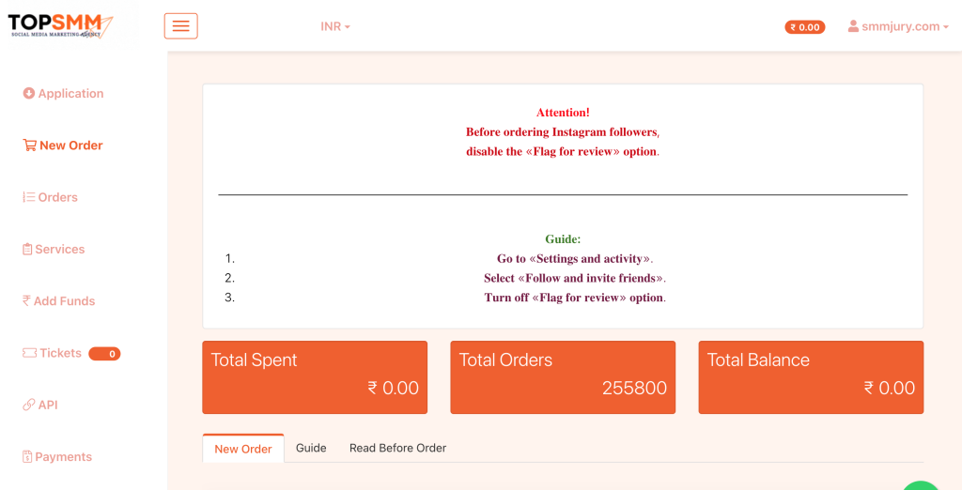Click the TOPSMM logo

tap(60, 25)
